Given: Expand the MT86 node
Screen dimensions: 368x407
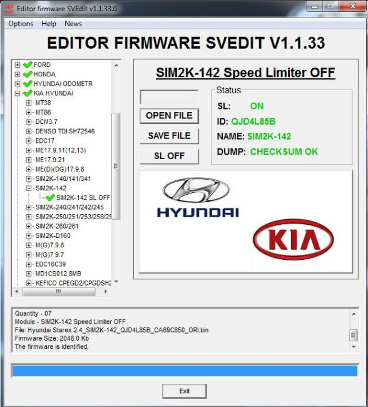Looking at the screenshot, I should pyautogui.click(x=29, y=112).
